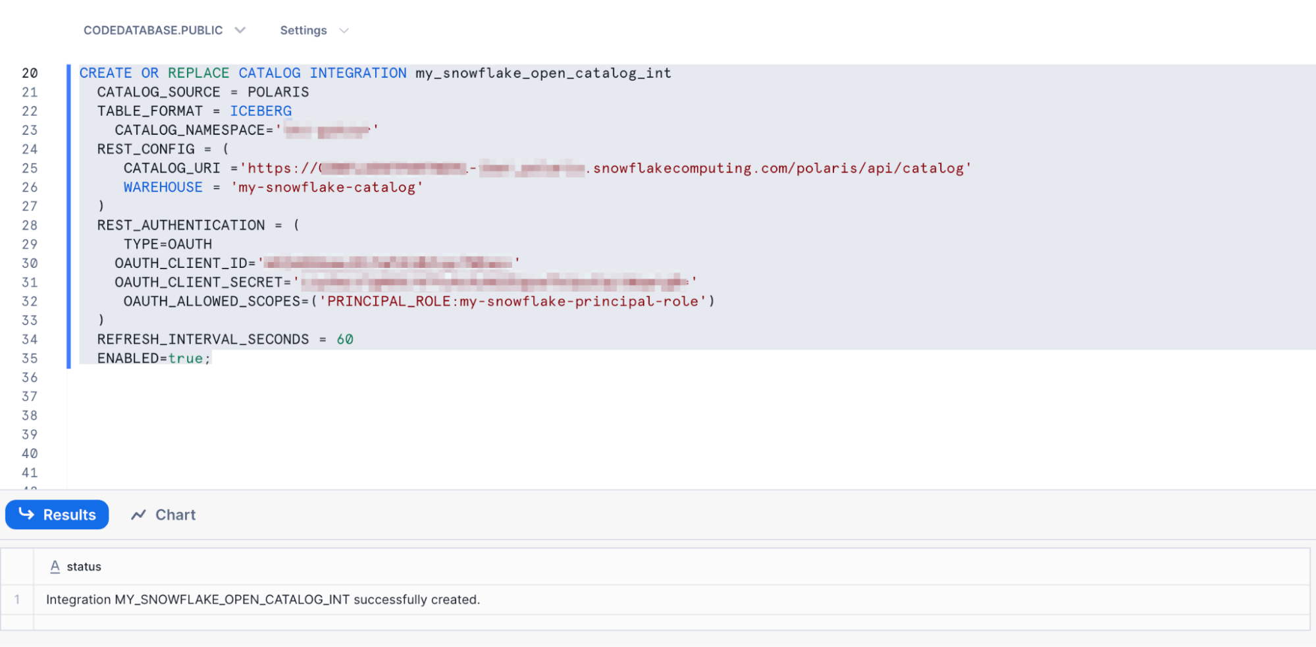Select the 'successfully created' result cell

pos(263,600)
